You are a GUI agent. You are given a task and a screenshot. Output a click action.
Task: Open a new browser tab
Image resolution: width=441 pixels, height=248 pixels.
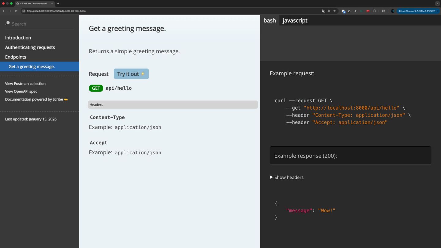click(x=58, y=3)
